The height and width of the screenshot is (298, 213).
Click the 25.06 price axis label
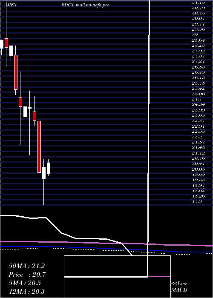click(x=199, y=94)
